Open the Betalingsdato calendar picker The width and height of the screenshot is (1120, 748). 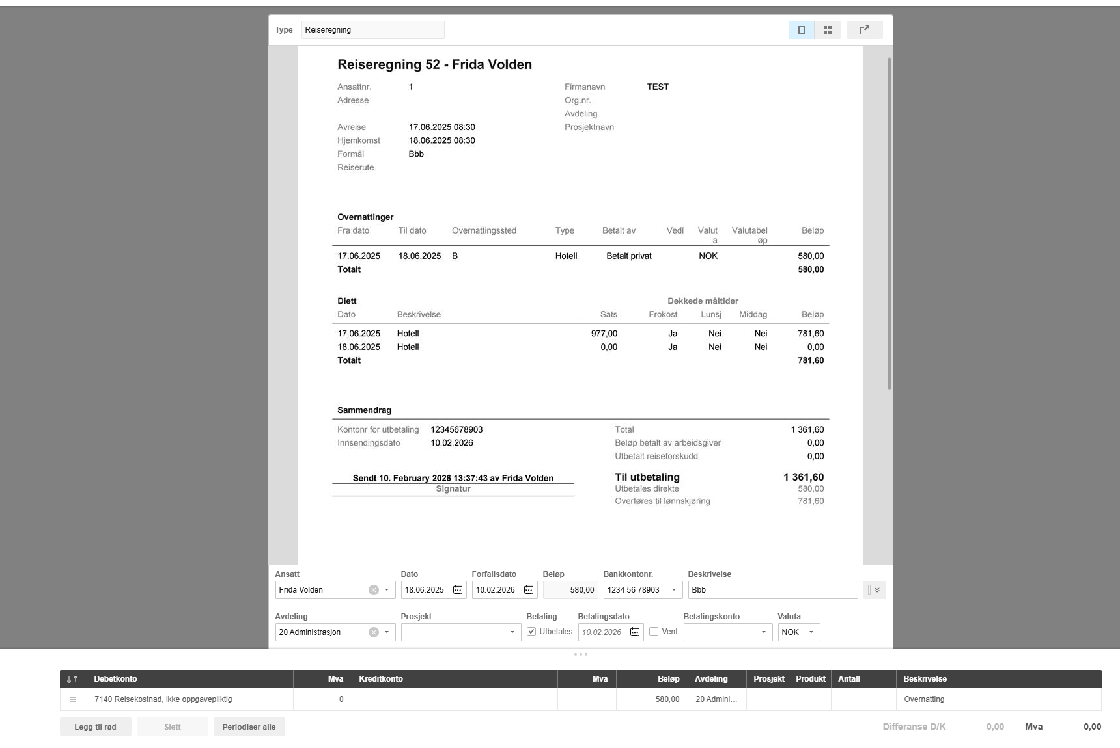(635, 632)
